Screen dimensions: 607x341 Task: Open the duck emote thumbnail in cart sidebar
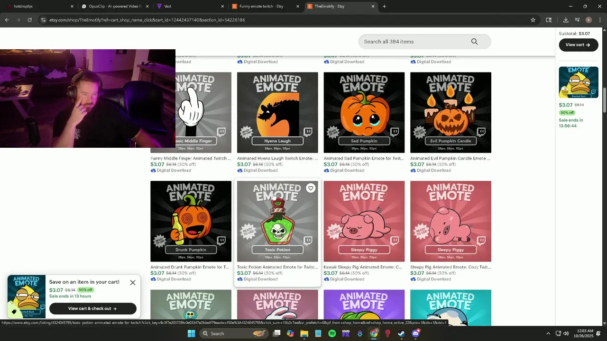(579, 82)
